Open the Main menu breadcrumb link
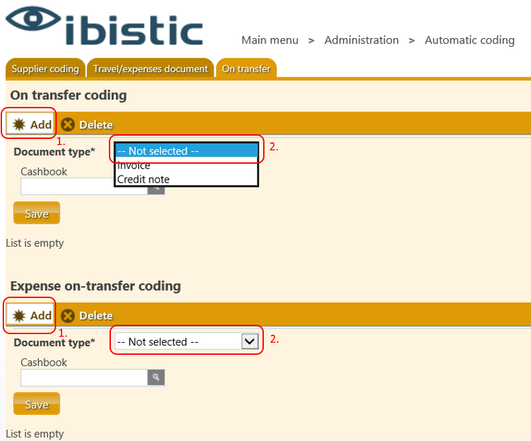Viewport: 531px width, 441px height. (270, 40)
